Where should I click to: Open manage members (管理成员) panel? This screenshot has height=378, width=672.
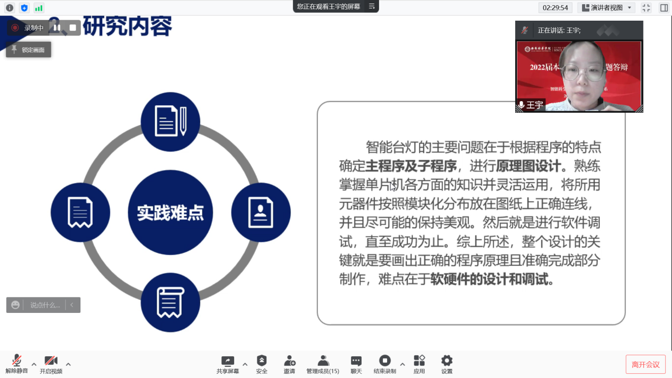(322, 364)
